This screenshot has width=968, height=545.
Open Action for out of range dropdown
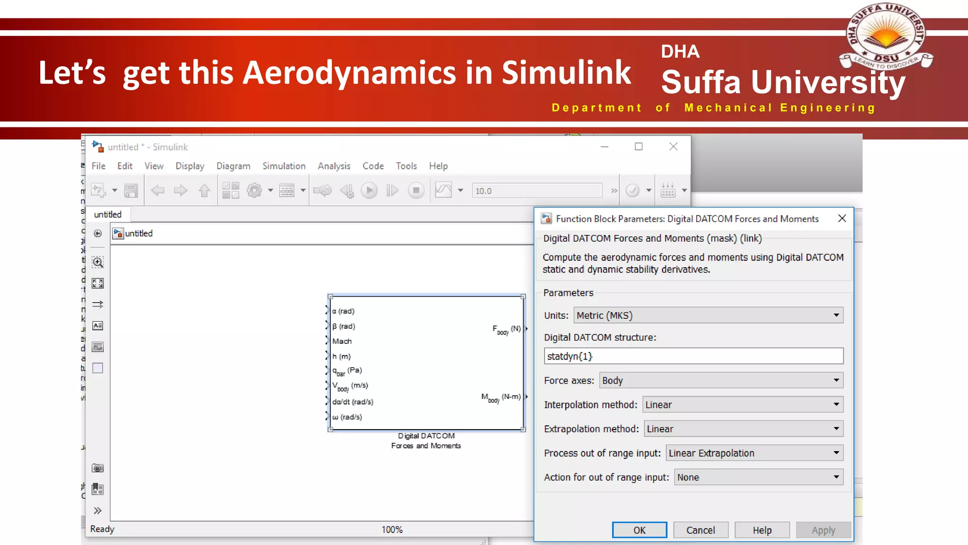(x=759, y=477)
